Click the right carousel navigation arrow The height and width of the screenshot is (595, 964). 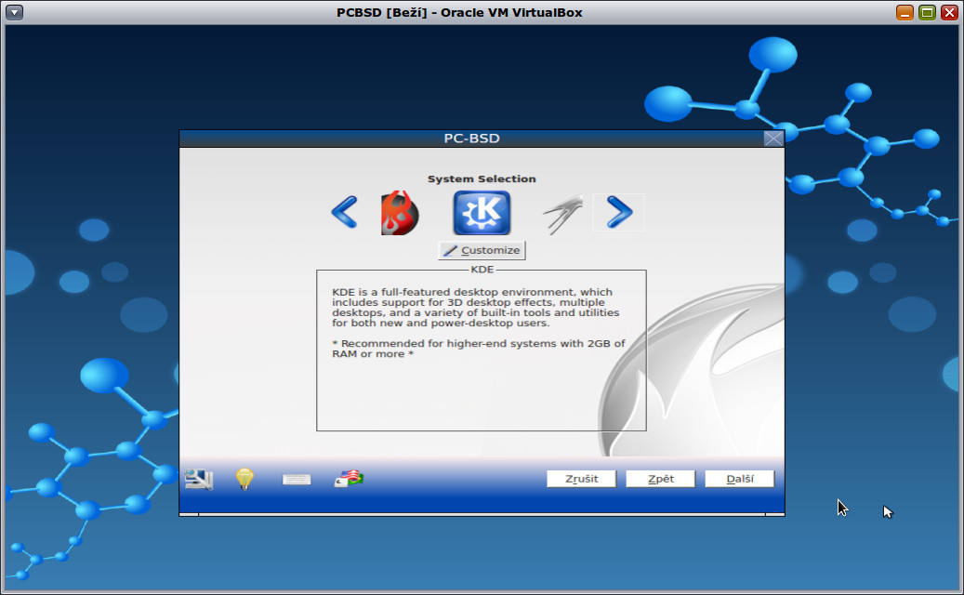point(618,212)
